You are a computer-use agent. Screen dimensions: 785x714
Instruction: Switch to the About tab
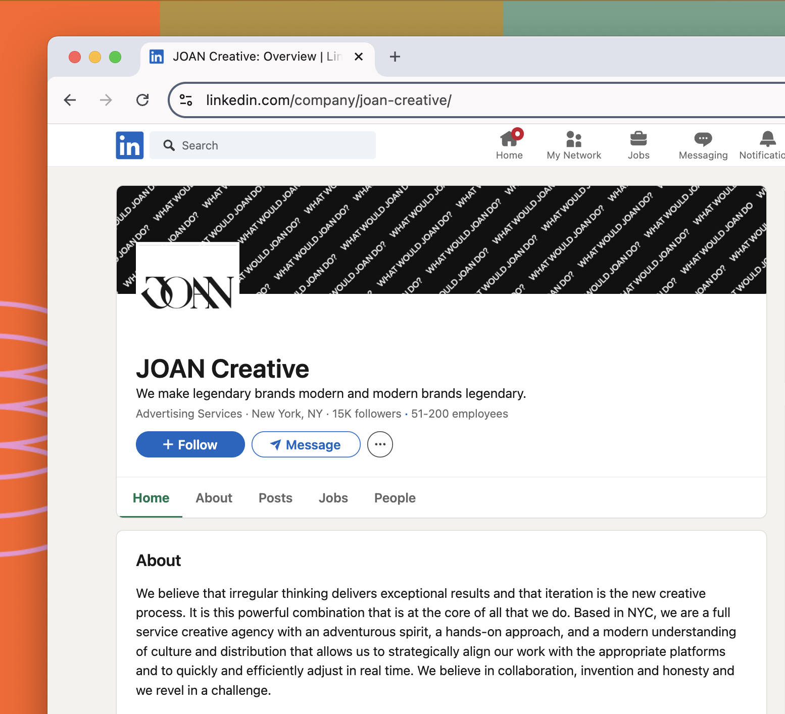(214, 498)
